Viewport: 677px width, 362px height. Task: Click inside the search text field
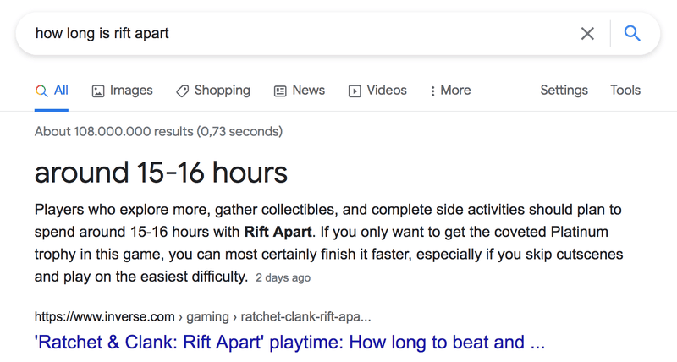296,34
